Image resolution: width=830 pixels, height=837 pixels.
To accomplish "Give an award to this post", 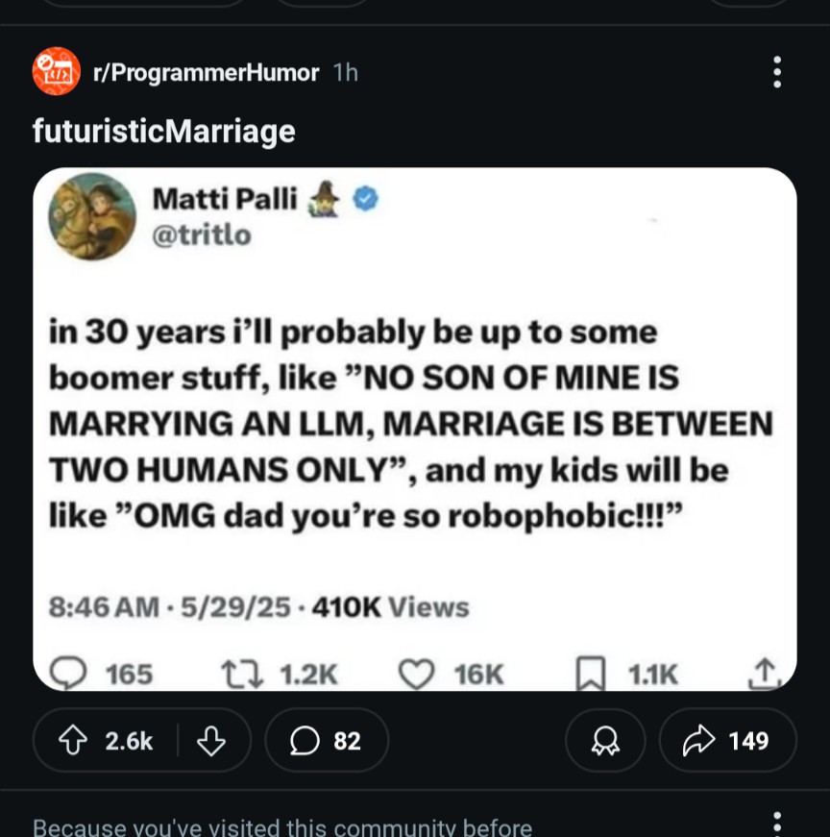I will coord(605,741).
